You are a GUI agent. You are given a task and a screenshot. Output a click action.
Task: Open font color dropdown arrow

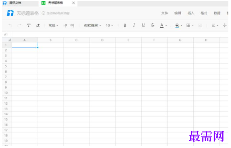(x=166, y=26)
